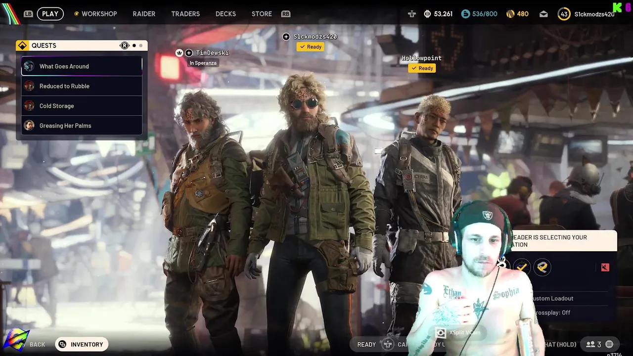Click the What Goes Around quest-giver icon

pyautogui.click(x=29, y=66)
